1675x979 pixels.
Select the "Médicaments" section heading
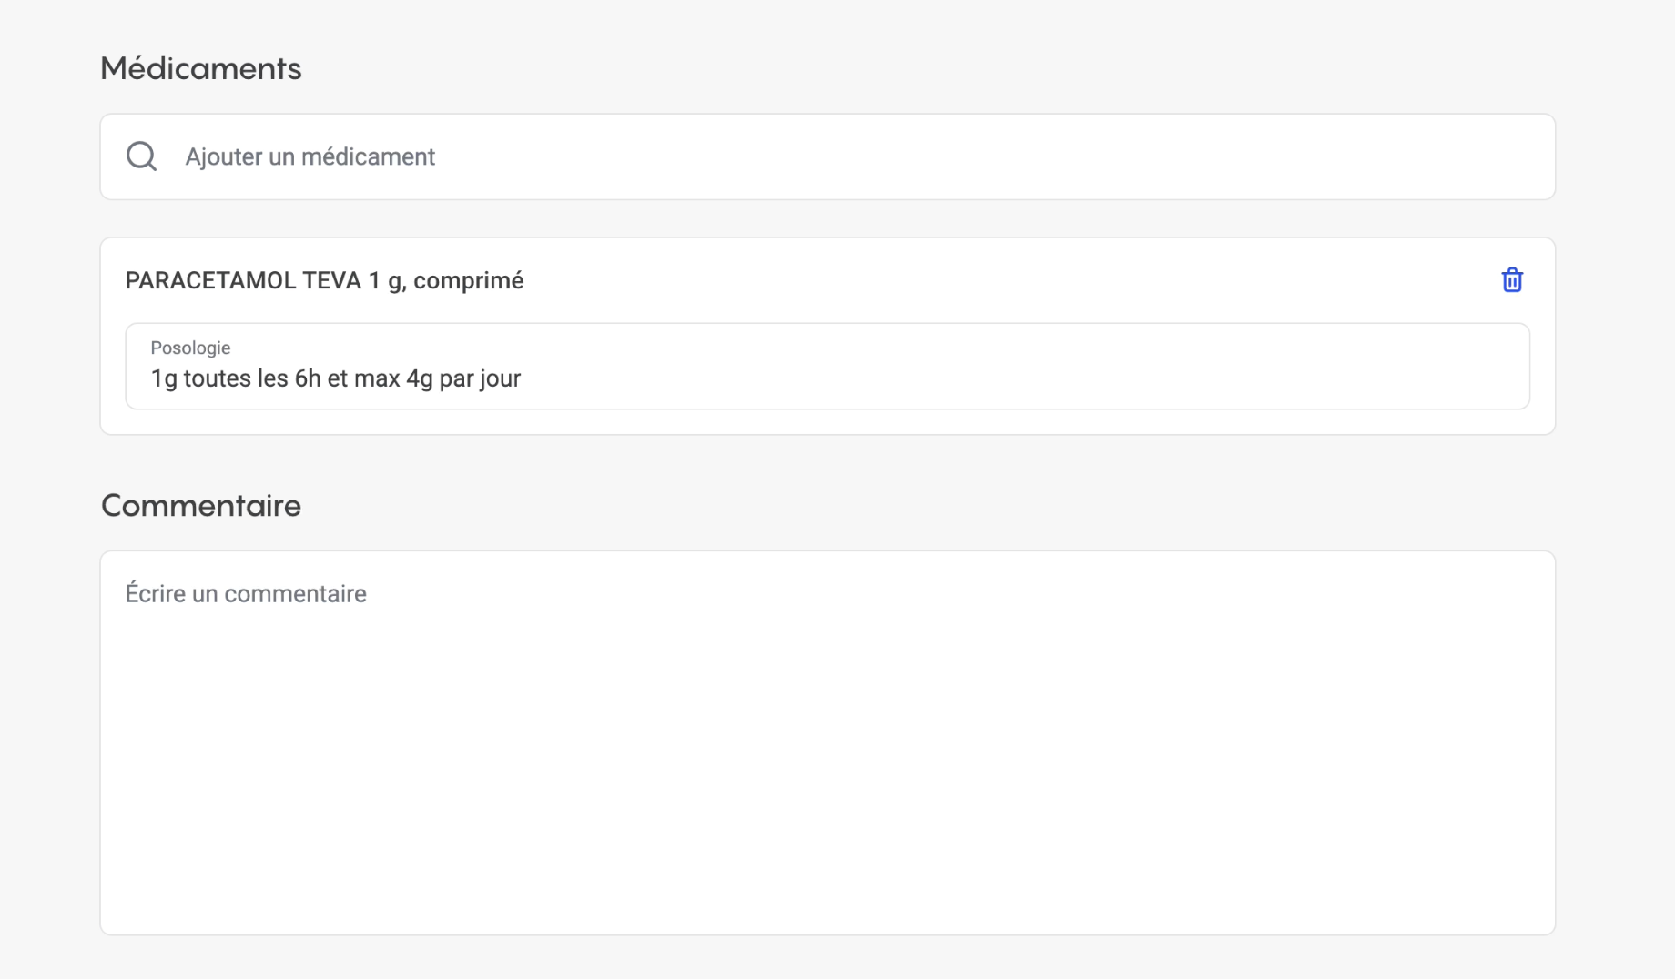200,68
